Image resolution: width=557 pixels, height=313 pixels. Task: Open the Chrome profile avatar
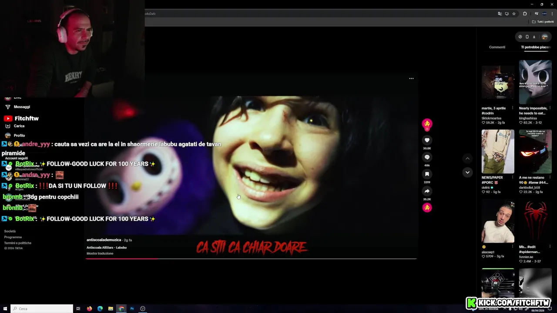[544, 14]
